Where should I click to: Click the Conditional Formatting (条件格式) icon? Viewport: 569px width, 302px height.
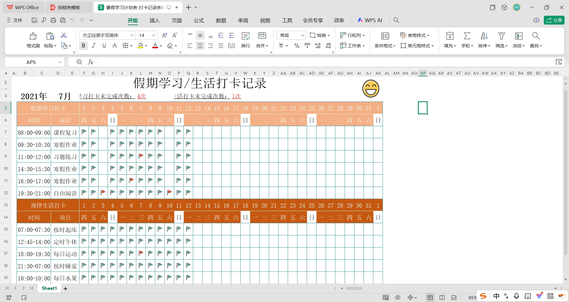tap(385, 36)
